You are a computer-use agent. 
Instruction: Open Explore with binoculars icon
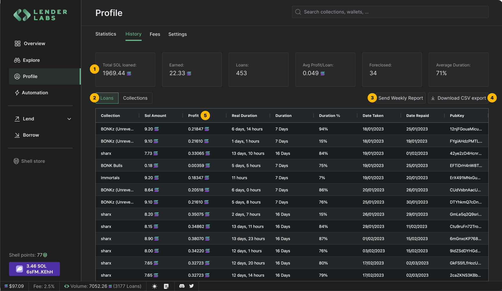tap(31, 60)
